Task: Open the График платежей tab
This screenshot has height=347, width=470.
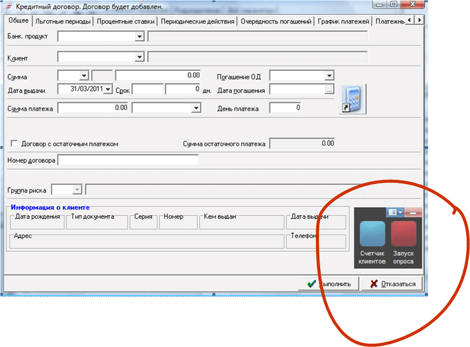Action: [343, 22]
